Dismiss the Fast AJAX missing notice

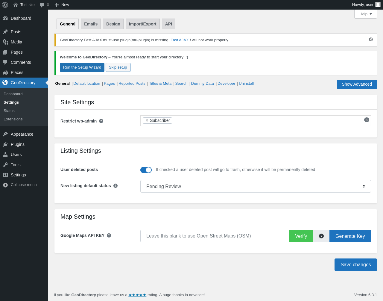(x=371, y=40)
